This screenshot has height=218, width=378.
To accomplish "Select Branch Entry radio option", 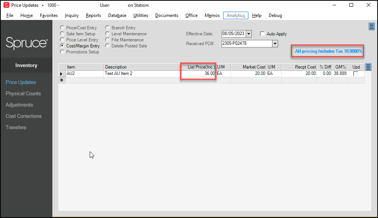I will click(x=120, y=28).
